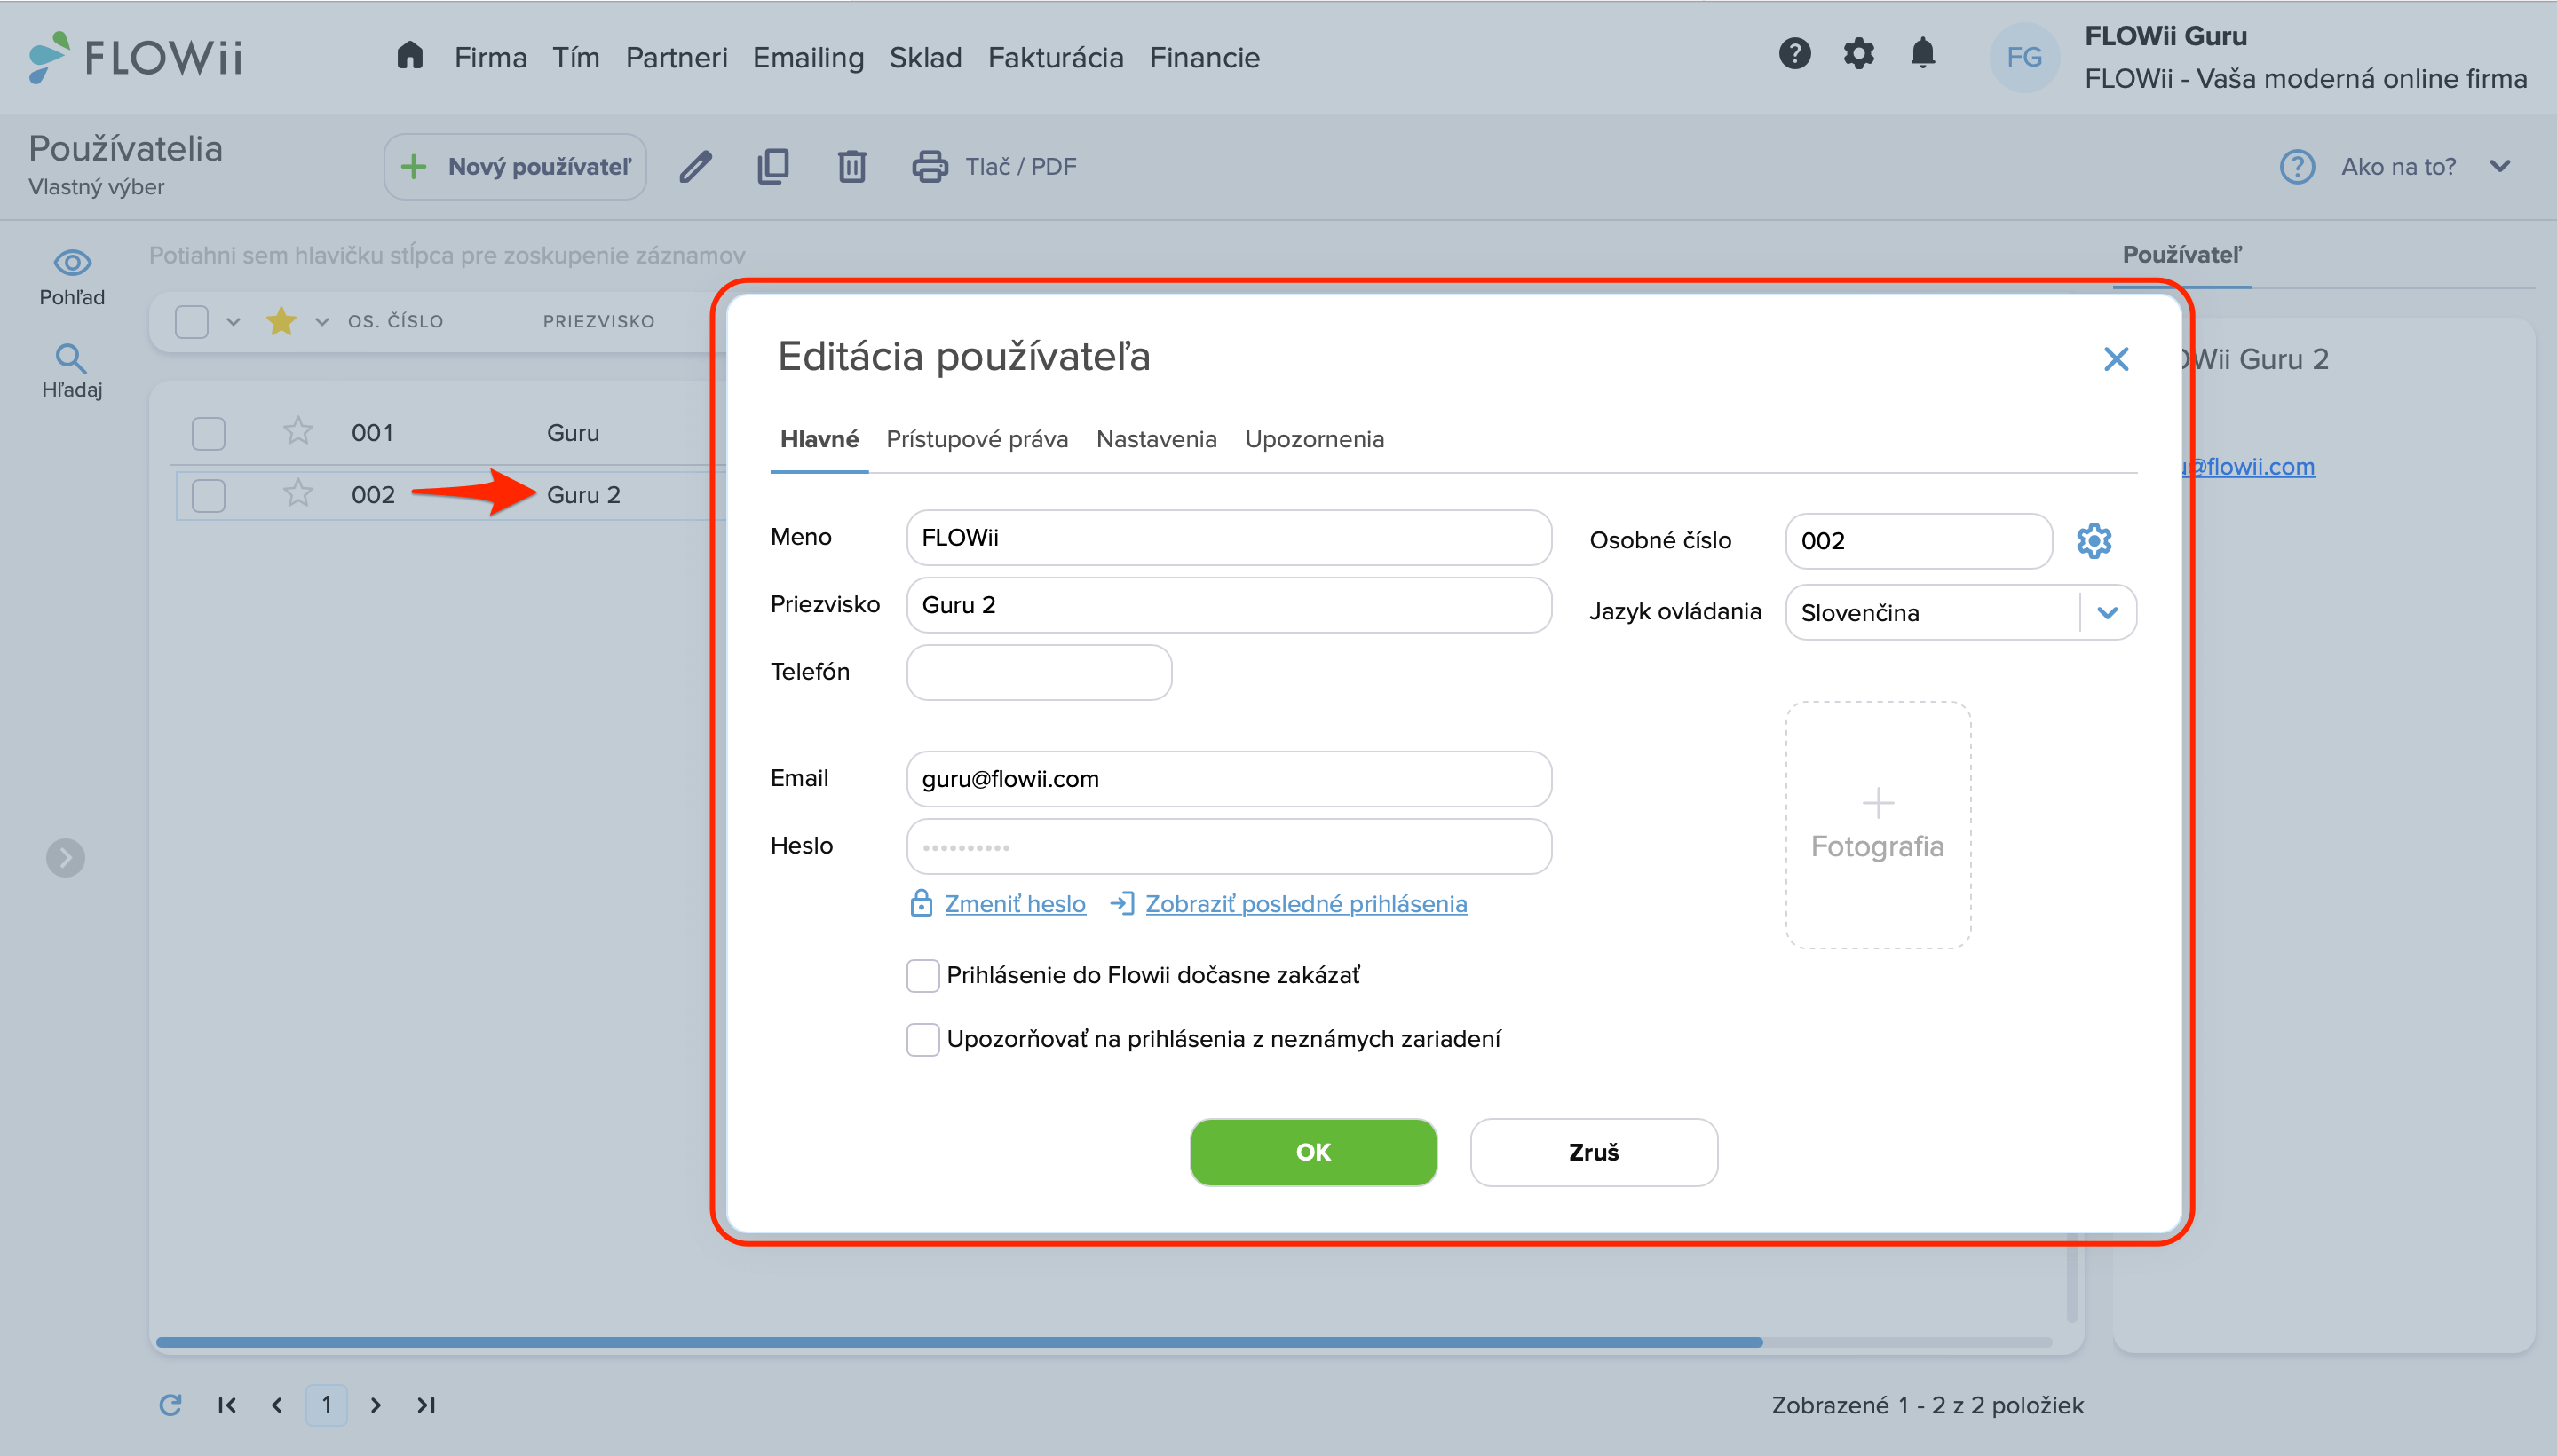The image size is (2557, 1456).
Task: Click the flowii.com email link in side panel
Action: 2248,466
